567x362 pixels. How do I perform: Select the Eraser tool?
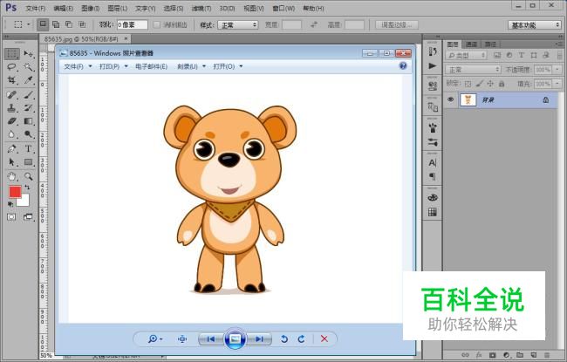point(11,121)
